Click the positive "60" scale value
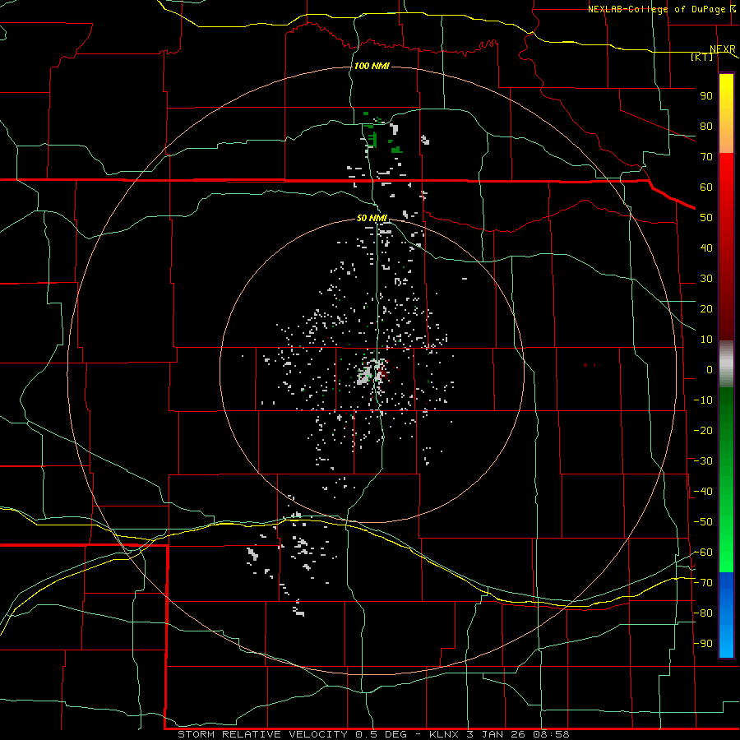This screenshot has width=740, height=740. point(706,187)
